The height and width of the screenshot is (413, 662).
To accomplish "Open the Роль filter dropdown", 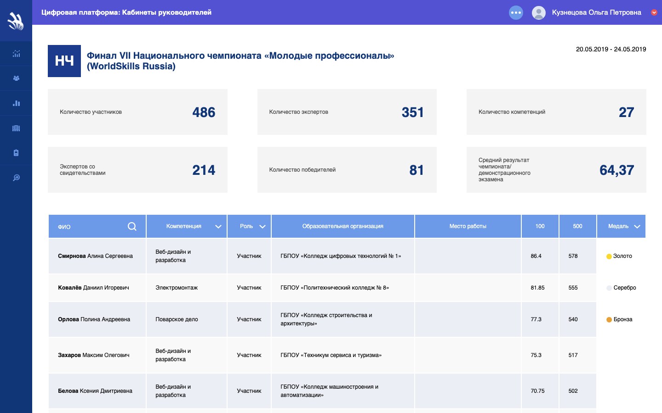I will click(x=263, y=227).
